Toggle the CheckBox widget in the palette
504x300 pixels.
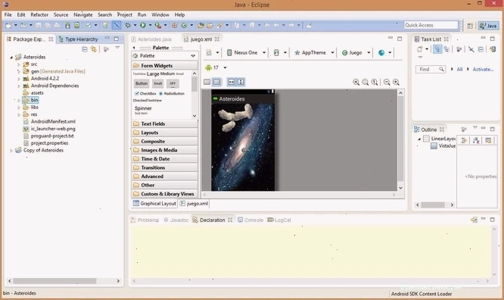(145, 93)
